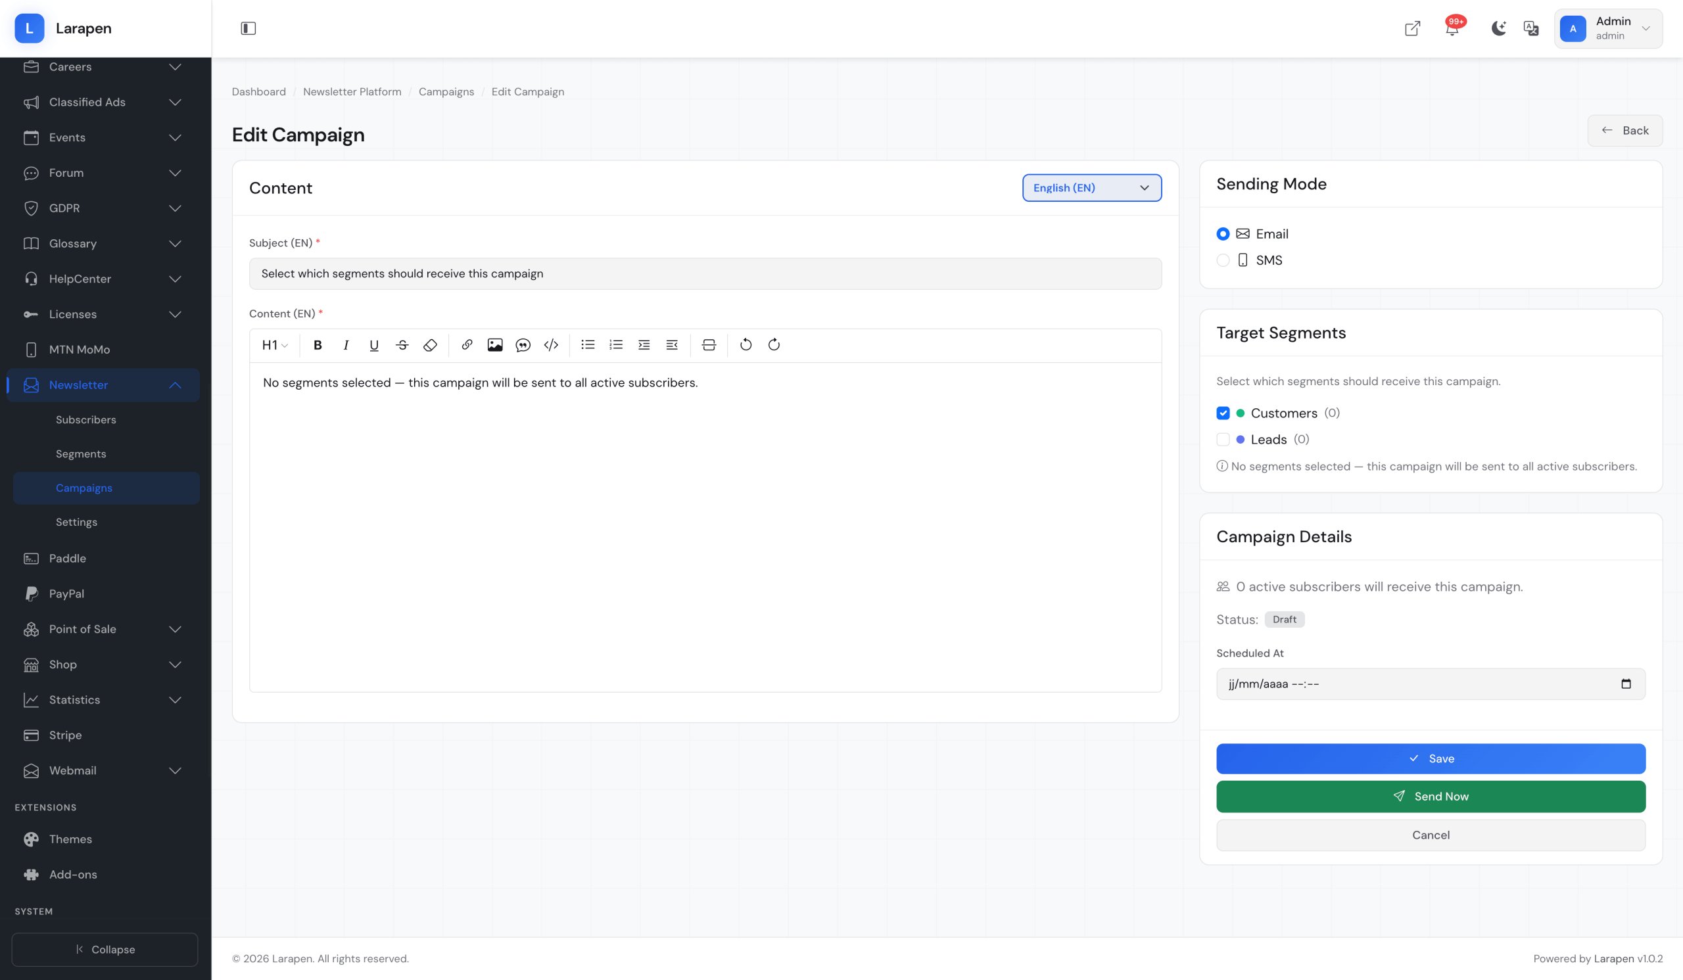Check the Leads segment
This screenshot has width=1683, height=980.
click(x=1223, y=439)
